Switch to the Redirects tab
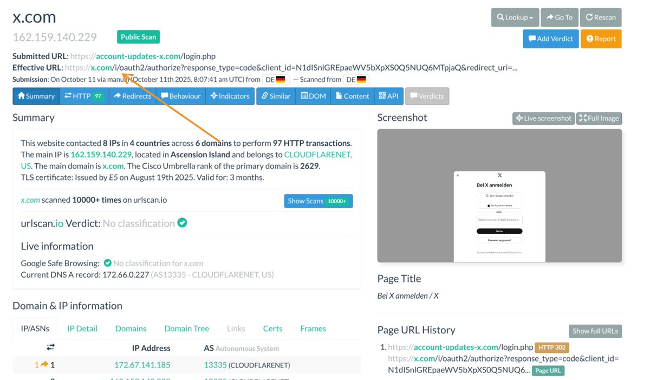Viewport: 650px width, 380px height. 133,96
